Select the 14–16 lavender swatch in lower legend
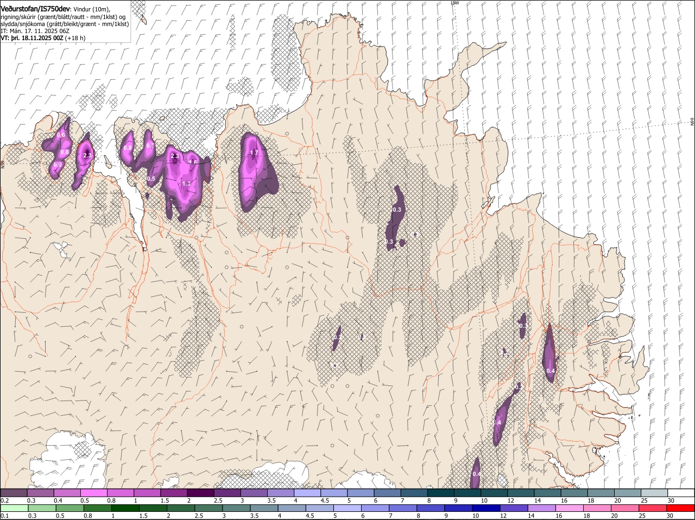The image size is (695, 520). (x=542, y=508)
